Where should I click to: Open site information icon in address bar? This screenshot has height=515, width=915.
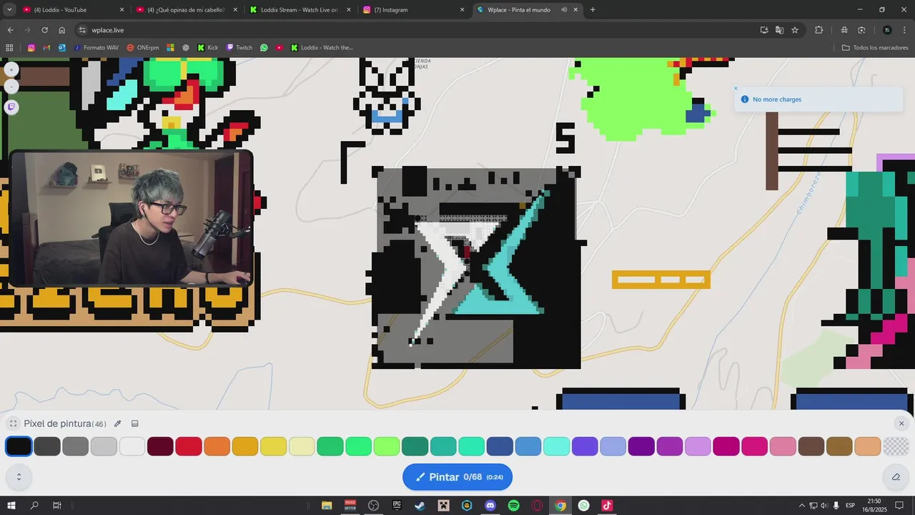[x=82, y=30]
